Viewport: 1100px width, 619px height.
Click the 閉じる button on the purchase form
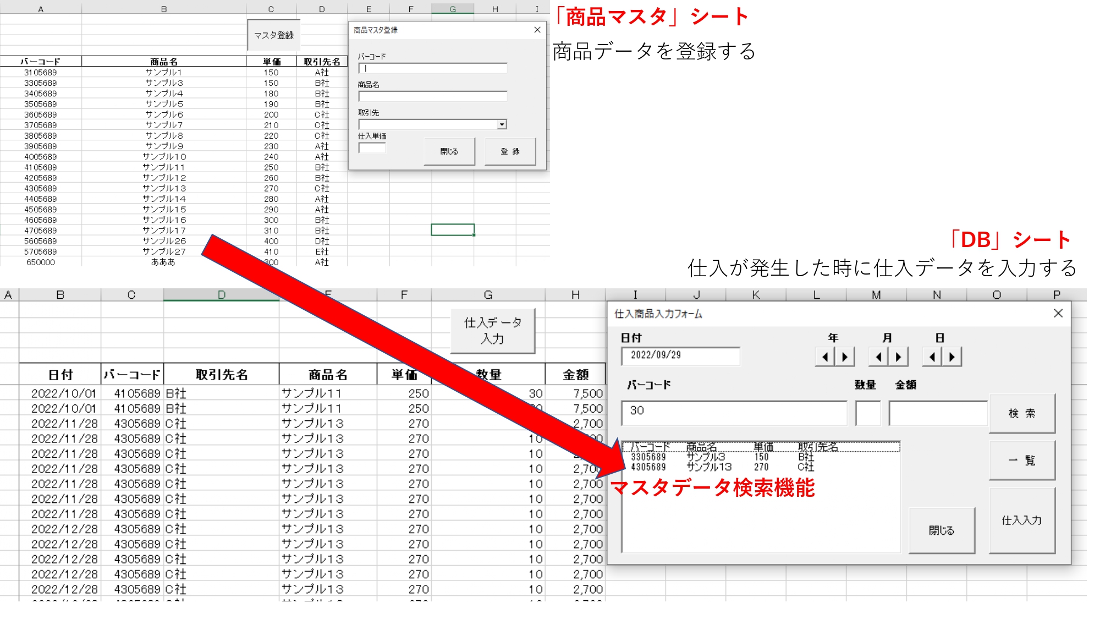tap(942, 529)
